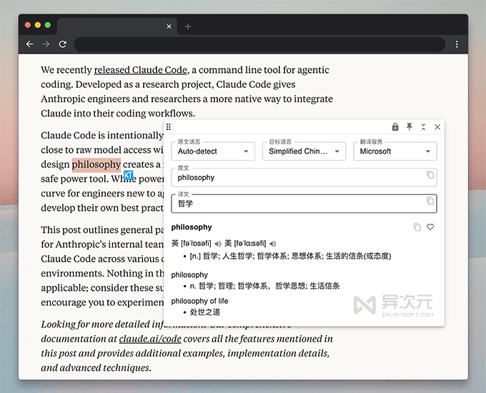Open the claude.ai/code link
The image size is (486, 393).
(150, 339)
